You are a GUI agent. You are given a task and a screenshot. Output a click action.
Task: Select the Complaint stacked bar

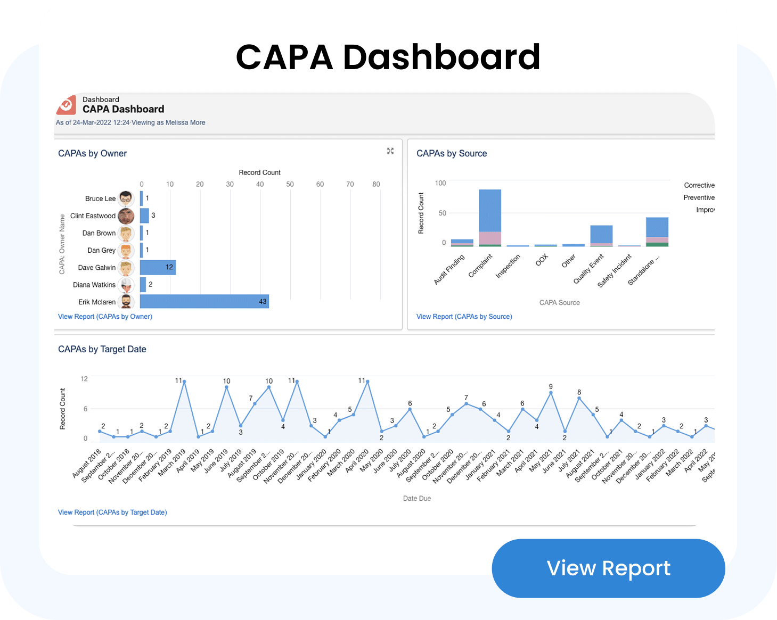(x=490, y=217)
